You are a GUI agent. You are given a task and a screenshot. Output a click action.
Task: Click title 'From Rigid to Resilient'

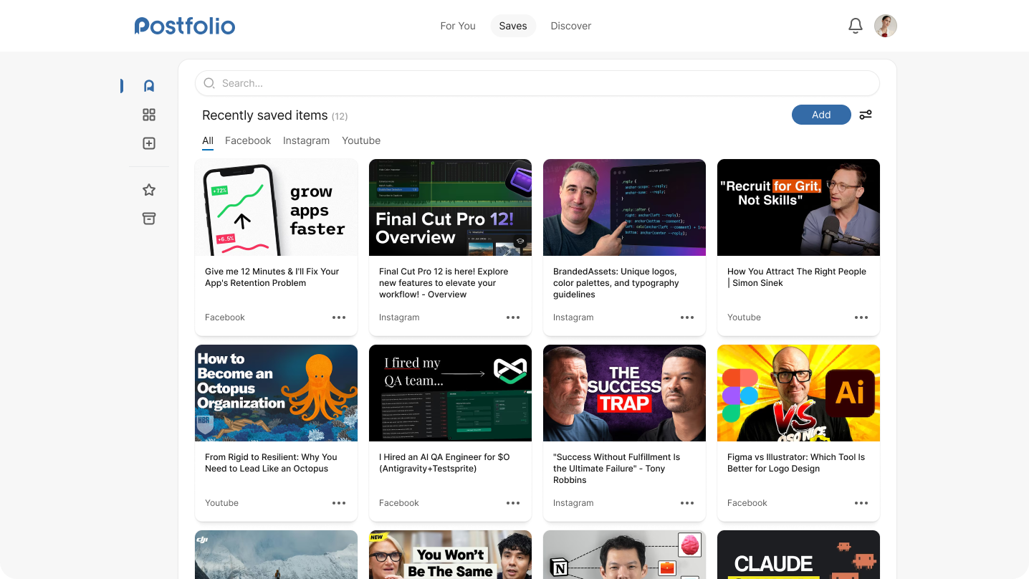click(271, 463)
